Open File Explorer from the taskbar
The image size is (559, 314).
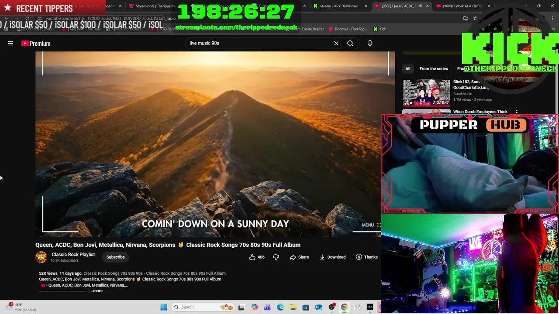point(293,307)
